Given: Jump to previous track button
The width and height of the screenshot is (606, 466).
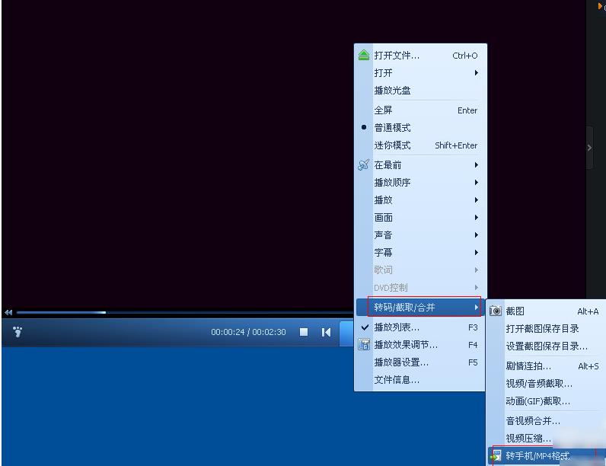Looking at the screenshot, I should 326,332.
